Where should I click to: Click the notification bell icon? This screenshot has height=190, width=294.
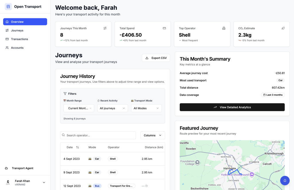(285, 181)
